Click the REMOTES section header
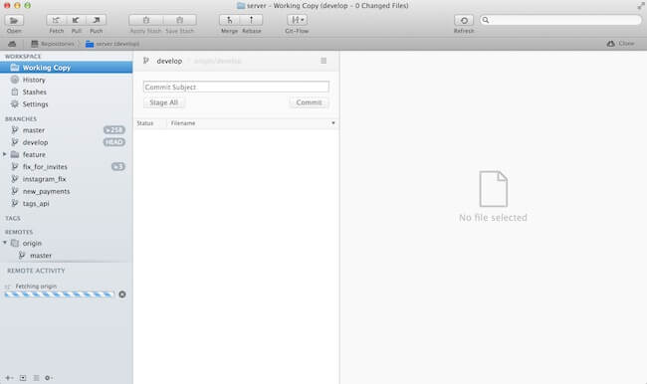This screenshot has height=384, width=647. pyautogui.click(x=19, y=232)
